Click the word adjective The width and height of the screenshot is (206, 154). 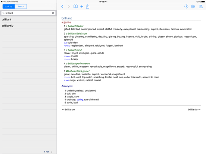[66, 22]
